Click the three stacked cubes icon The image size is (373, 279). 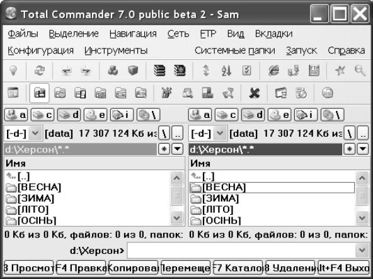coord(113,71)
